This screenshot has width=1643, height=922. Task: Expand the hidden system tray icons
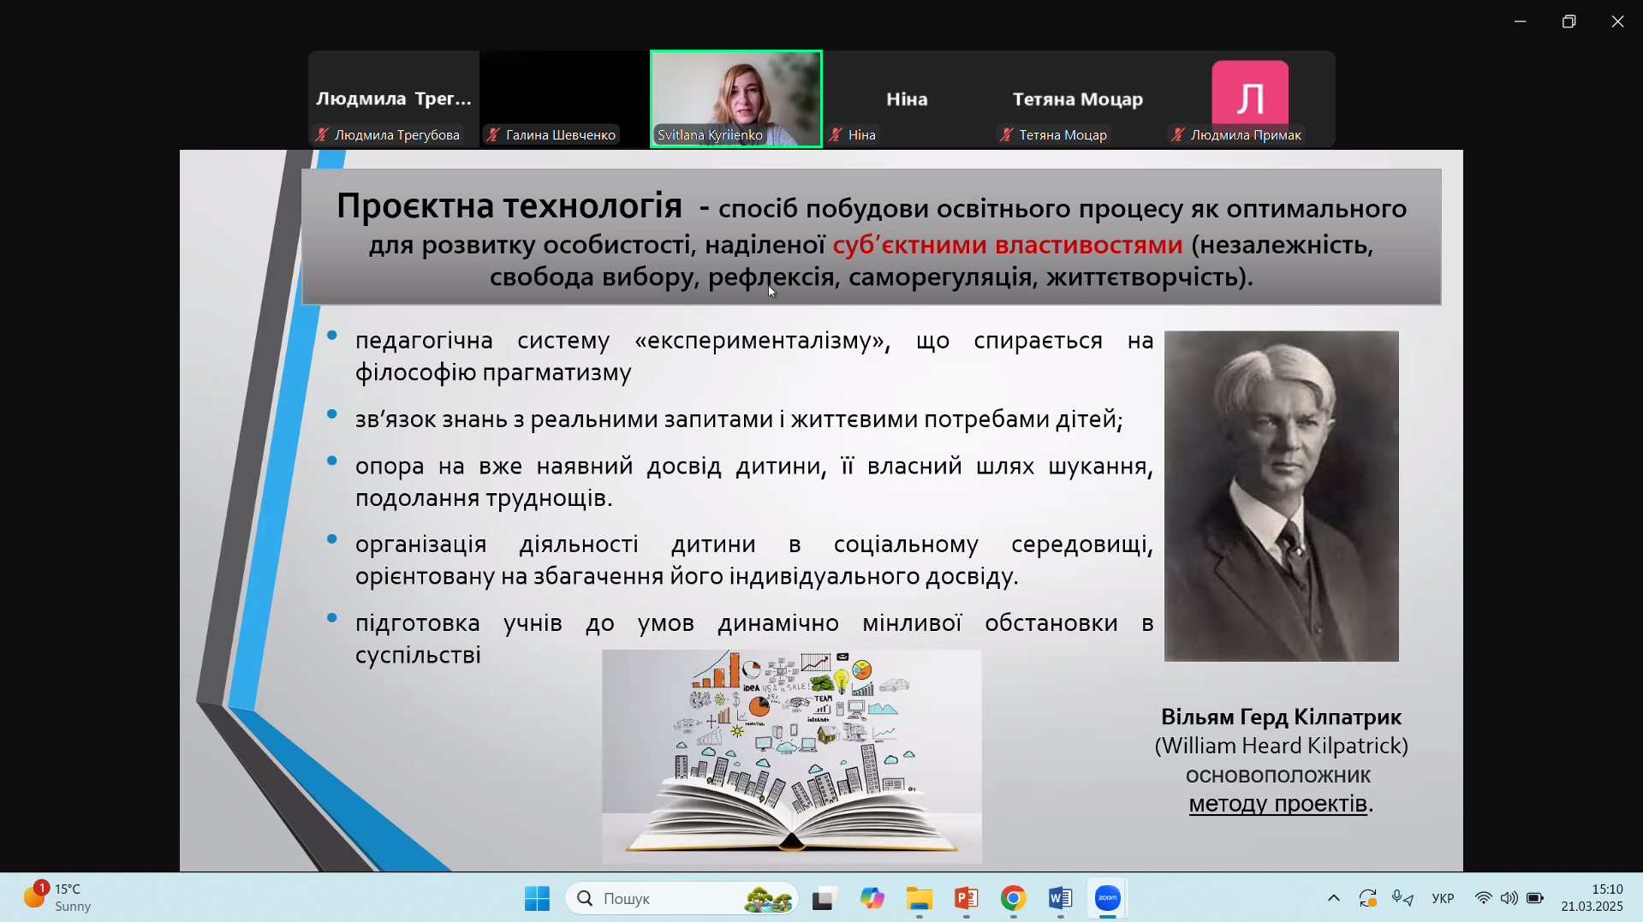pyautogui.click(x=1333, y=898)
